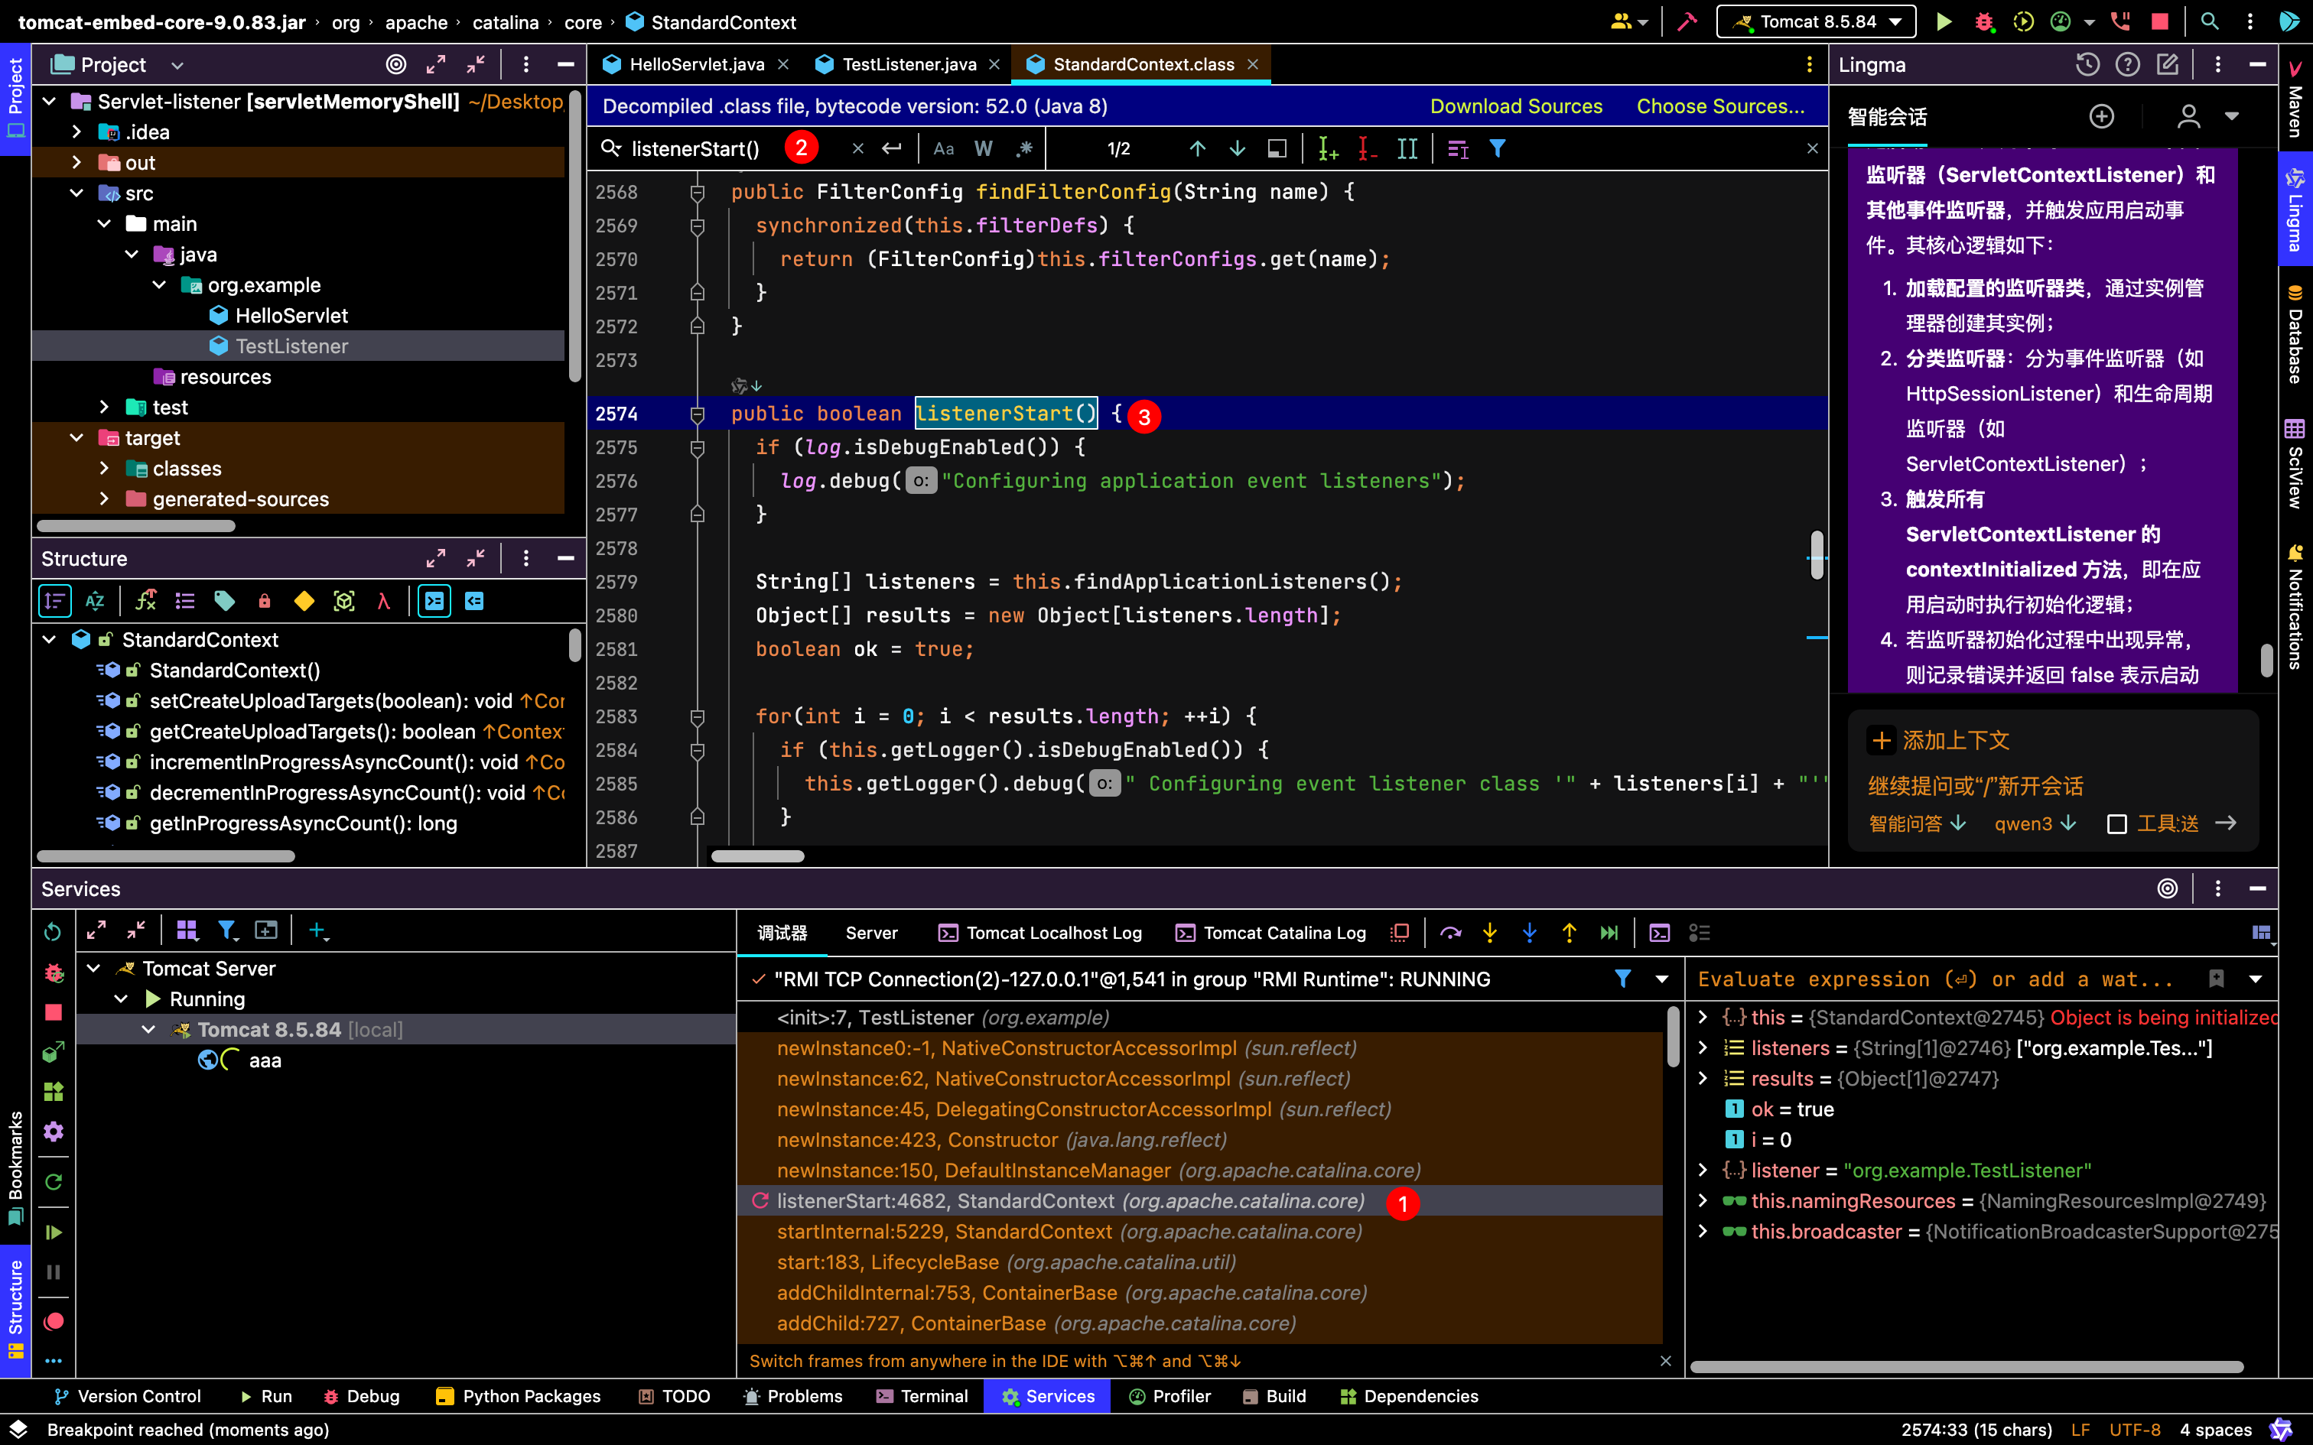
Task: Select opened file target icon in Project panel
Action: coord(395,64)
